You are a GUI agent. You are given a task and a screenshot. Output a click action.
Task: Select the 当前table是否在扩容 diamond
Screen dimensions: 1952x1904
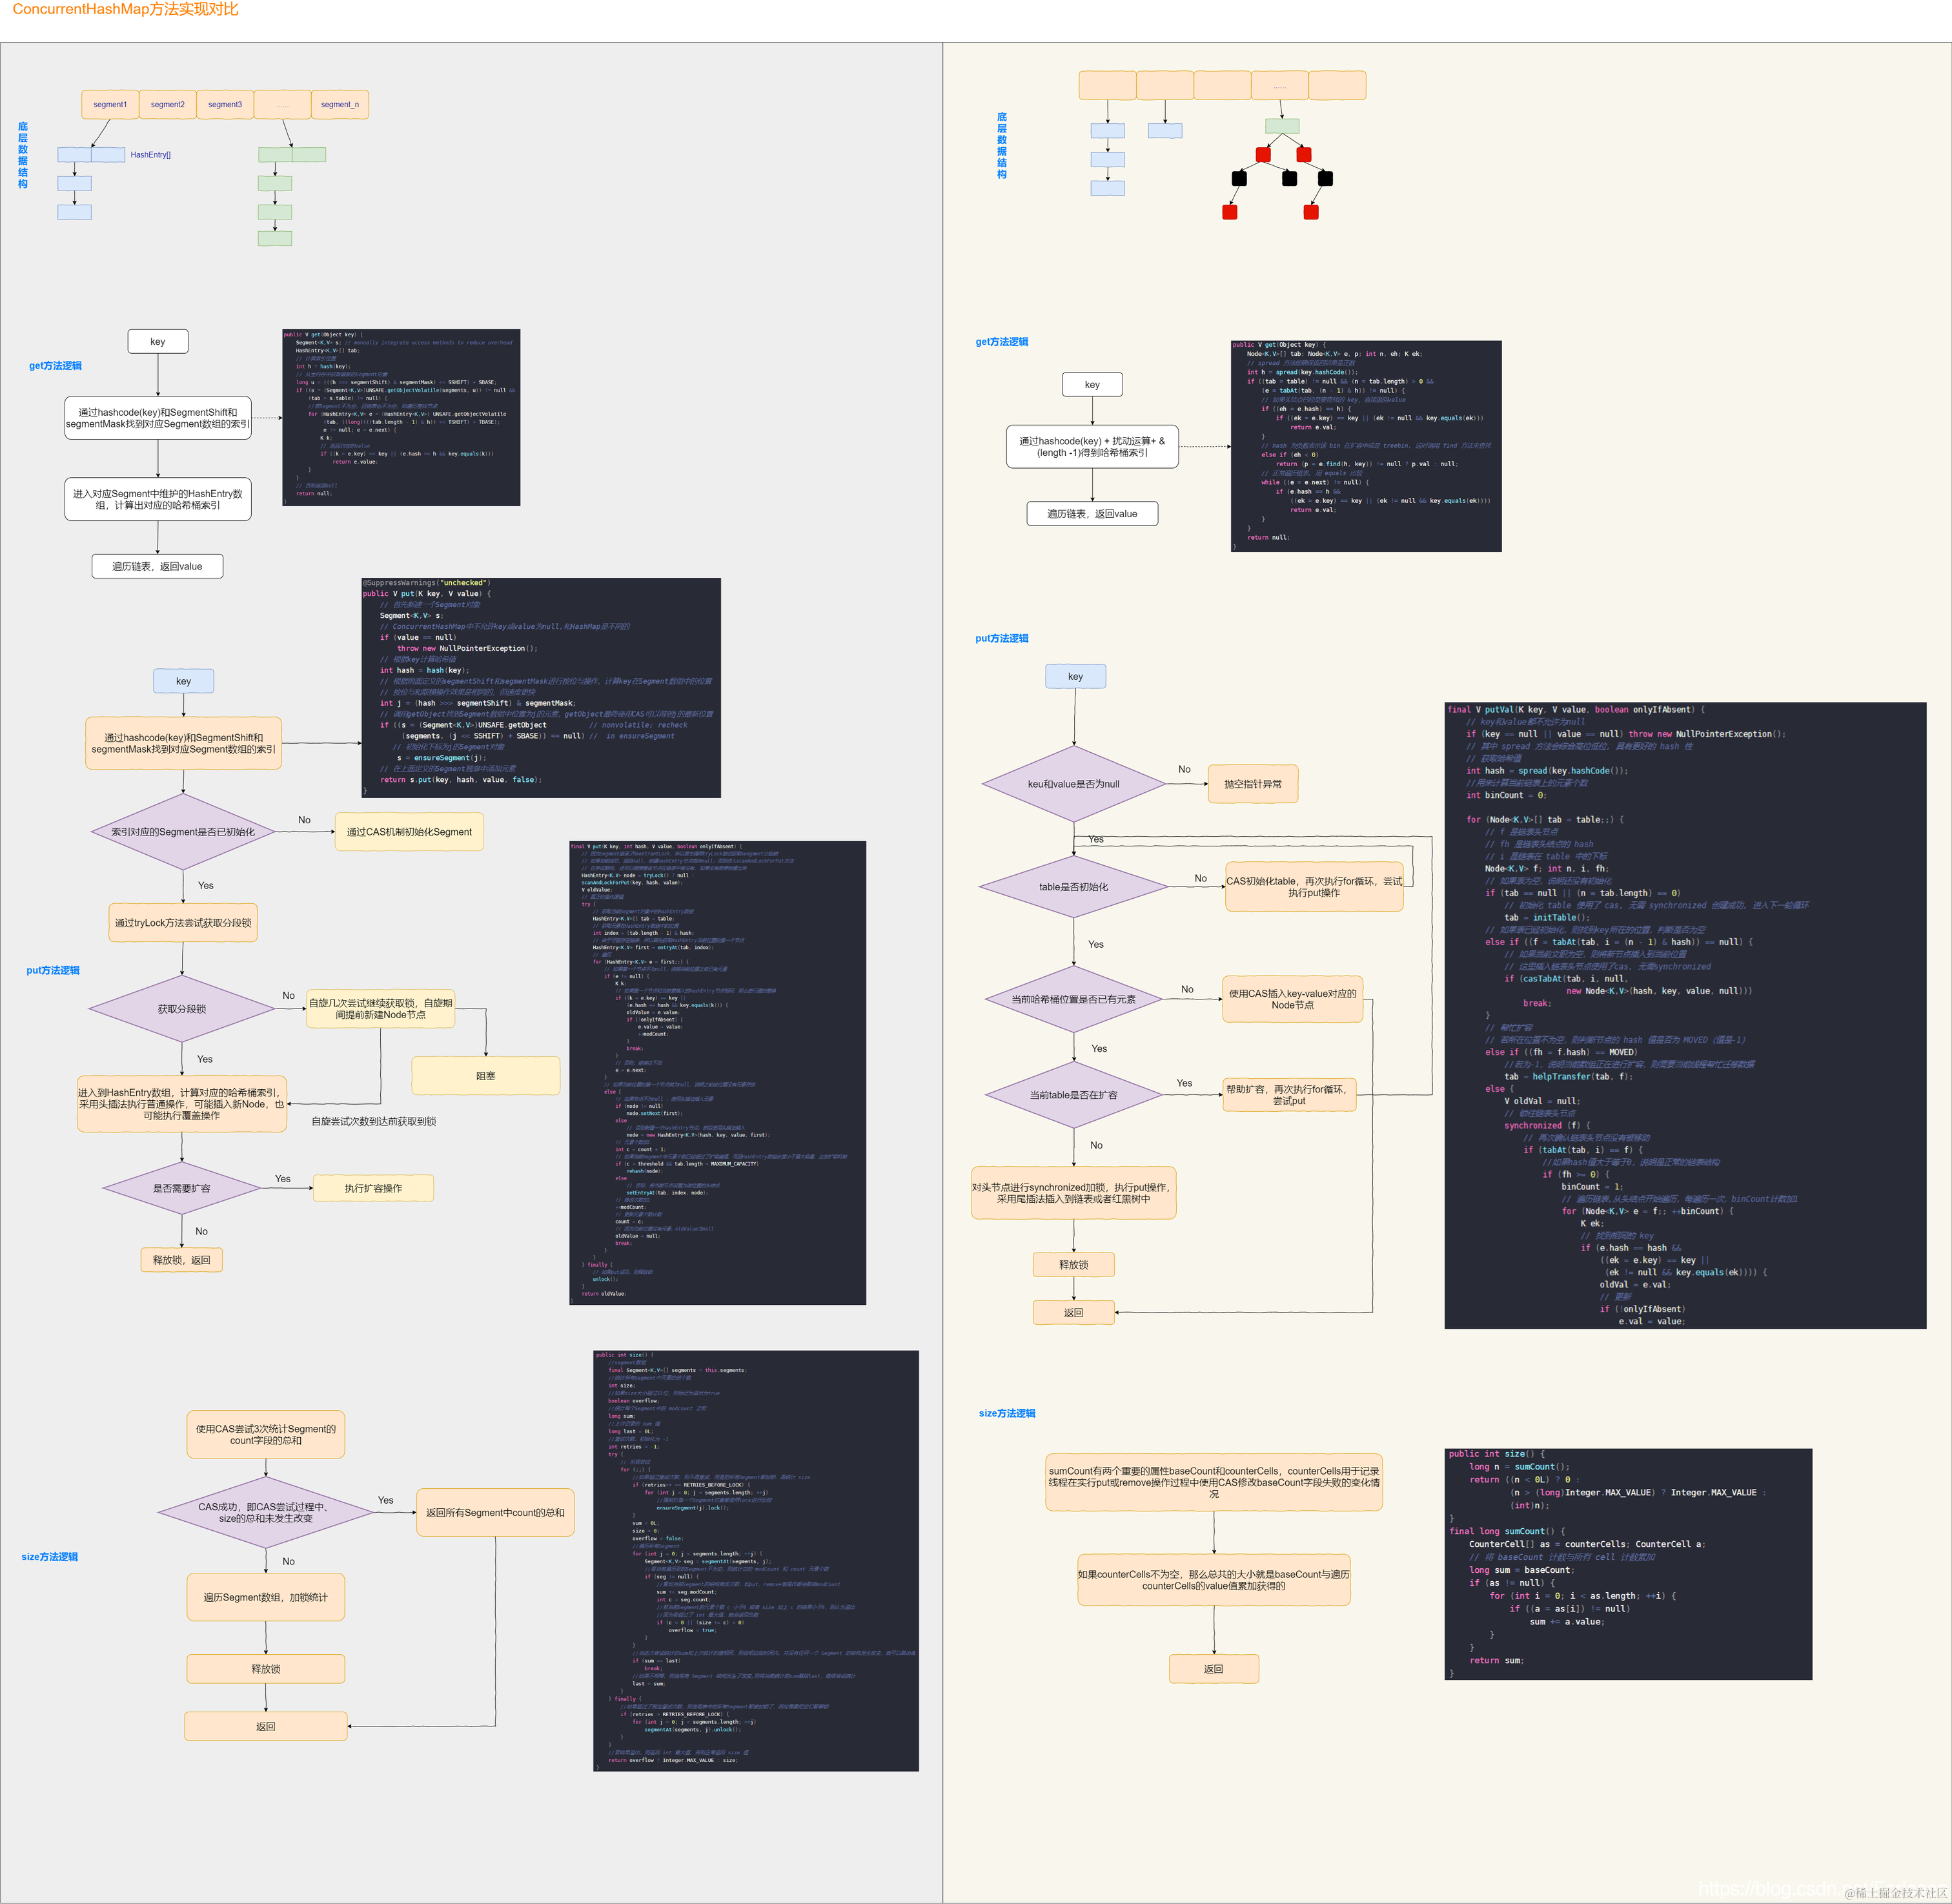pos(1073,1095)
